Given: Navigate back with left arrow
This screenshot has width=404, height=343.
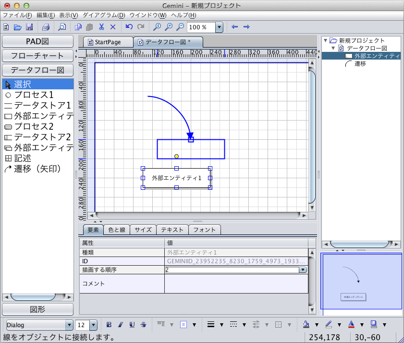Looking at the screenshot, I should click(235, 26).
